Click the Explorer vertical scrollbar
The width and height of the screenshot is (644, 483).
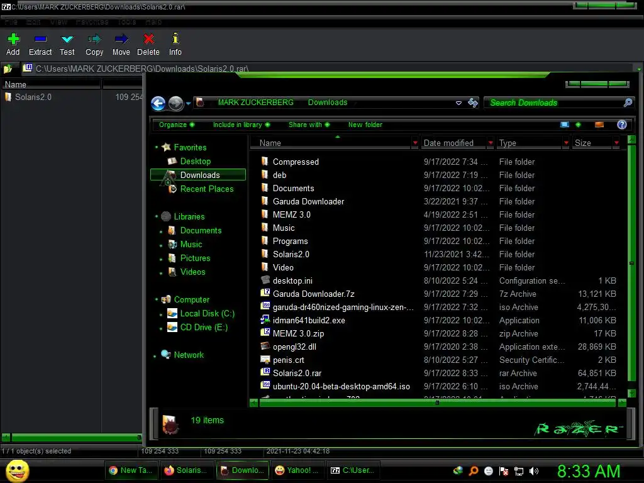tap(631, 263)
